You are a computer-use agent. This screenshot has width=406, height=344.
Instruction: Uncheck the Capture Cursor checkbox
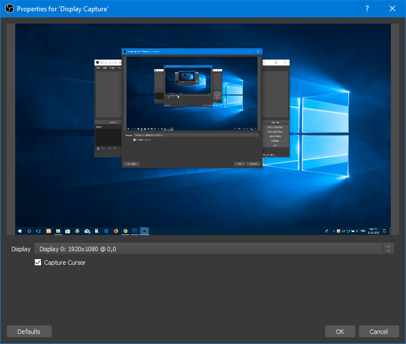pos(38,262)
